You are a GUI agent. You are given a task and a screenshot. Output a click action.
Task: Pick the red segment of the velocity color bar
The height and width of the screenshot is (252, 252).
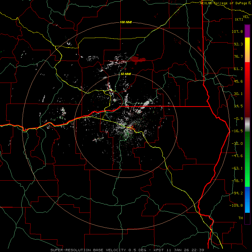247,90
